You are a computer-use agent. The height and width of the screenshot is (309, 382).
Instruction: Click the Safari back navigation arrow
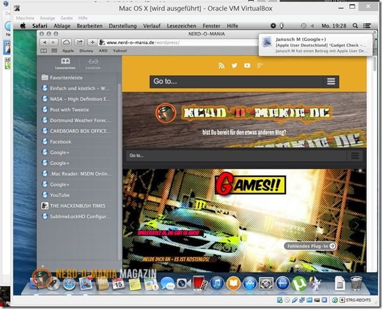(x=44, y=42)
